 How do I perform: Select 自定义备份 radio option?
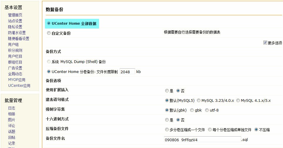click(48, 33)
